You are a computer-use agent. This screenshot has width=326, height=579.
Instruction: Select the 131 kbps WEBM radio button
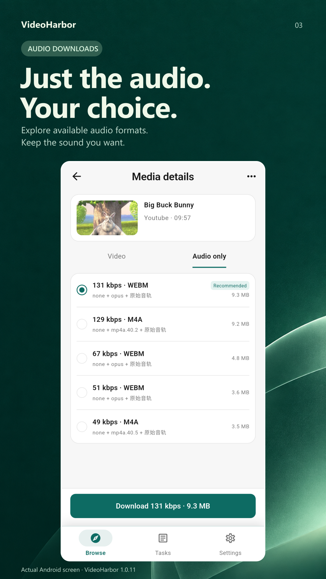click(82, 290)
